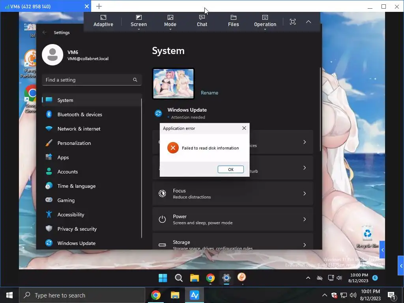Open the Chat tool in remote toolbar
Screen dimensions: 404x303
202,21
